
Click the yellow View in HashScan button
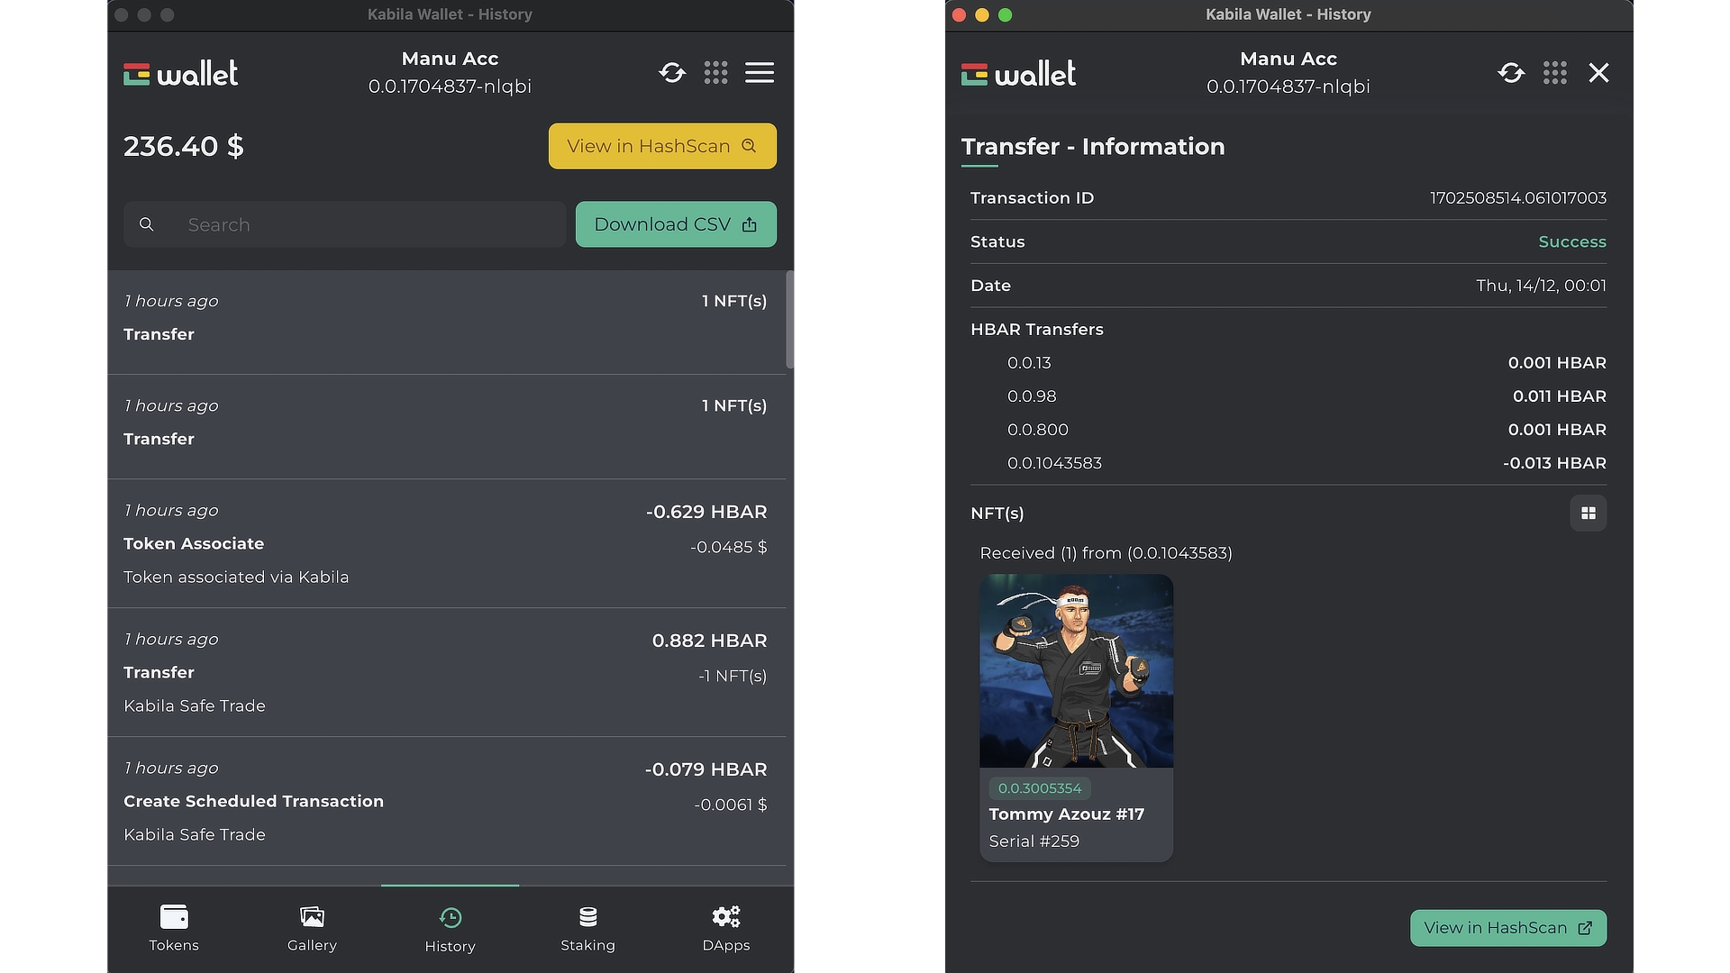point(662,146)
